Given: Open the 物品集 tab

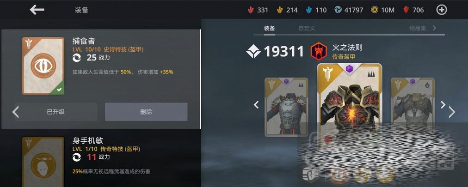Looking at the screenshot, I should tap(418, 28).
